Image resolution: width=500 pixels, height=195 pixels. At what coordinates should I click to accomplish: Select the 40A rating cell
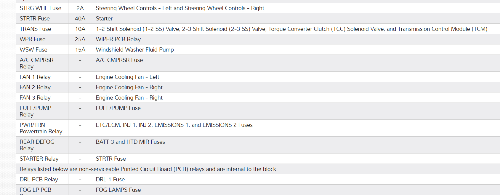pyautogui.click(x=80, y=19)
